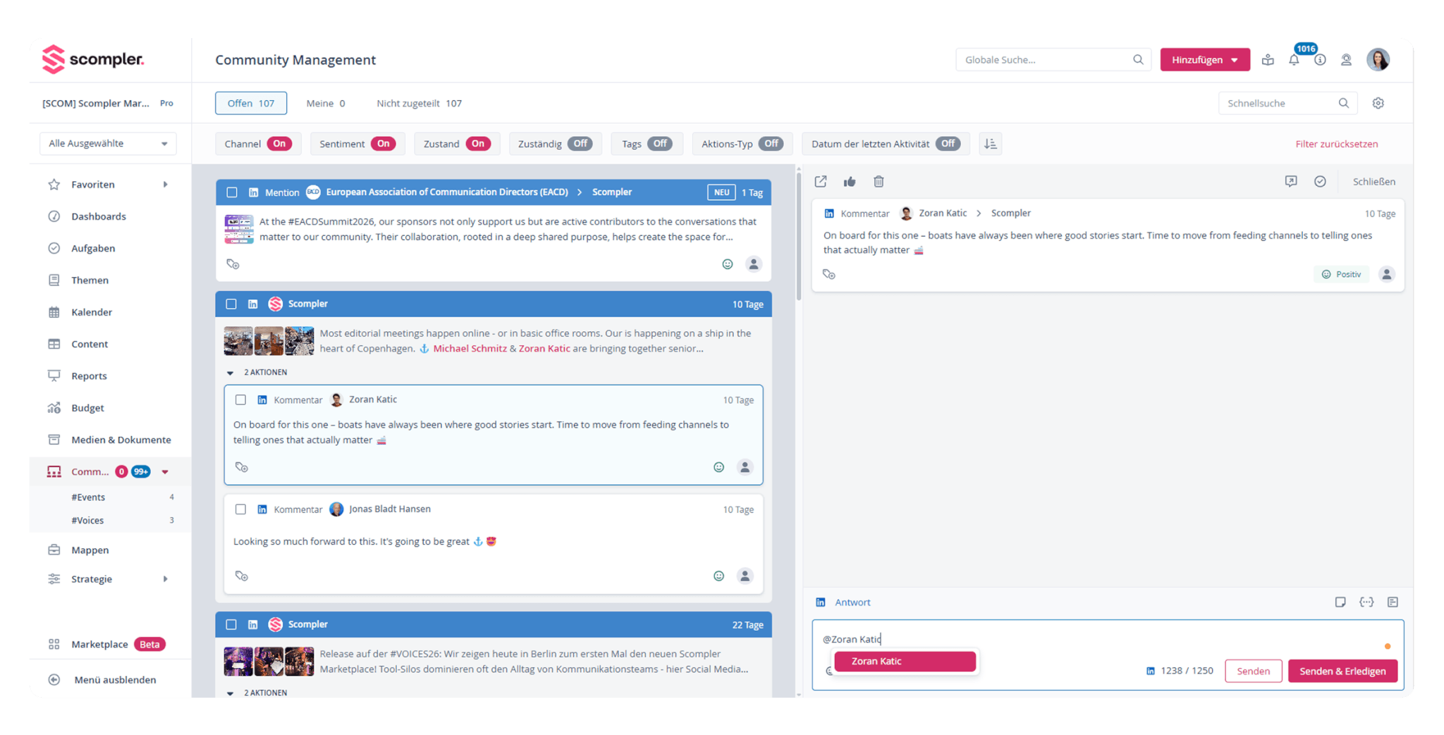Enable the Tags filter
1444x735 pixels.
point(660,144)
